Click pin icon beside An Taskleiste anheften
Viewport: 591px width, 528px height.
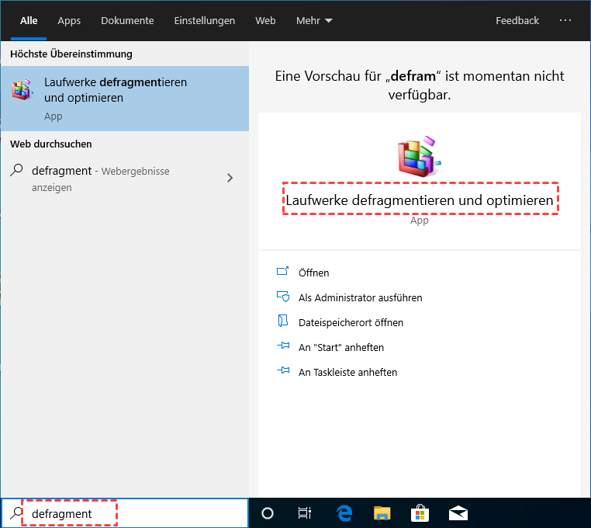(283, 370)
